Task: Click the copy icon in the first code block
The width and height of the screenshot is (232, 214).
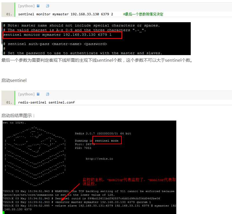Action: 48,6
